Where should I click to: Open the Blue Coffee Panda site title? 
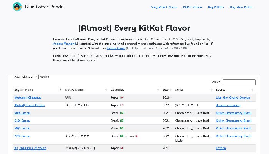(44, 7)
